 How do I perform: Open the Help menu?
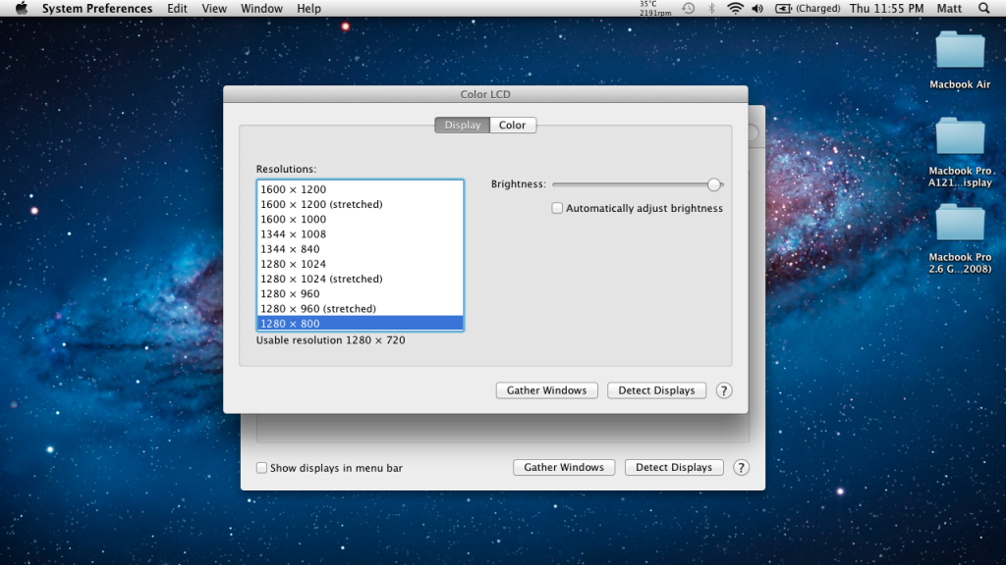pyautogui.click(x=308, y=8)
